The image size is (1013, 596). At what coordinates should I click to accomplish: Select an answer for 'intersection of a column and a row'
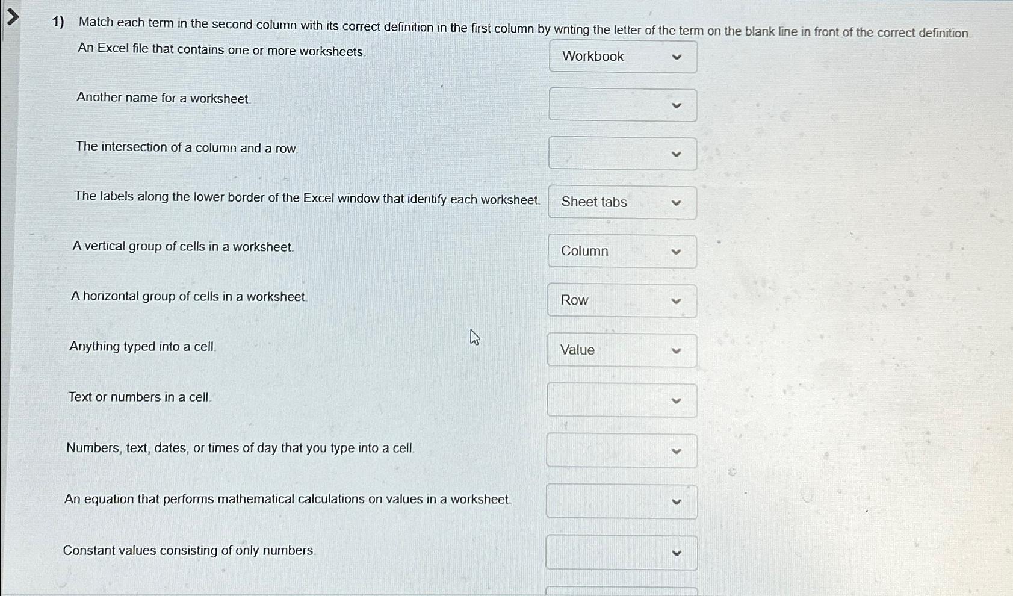coord(622,154)
